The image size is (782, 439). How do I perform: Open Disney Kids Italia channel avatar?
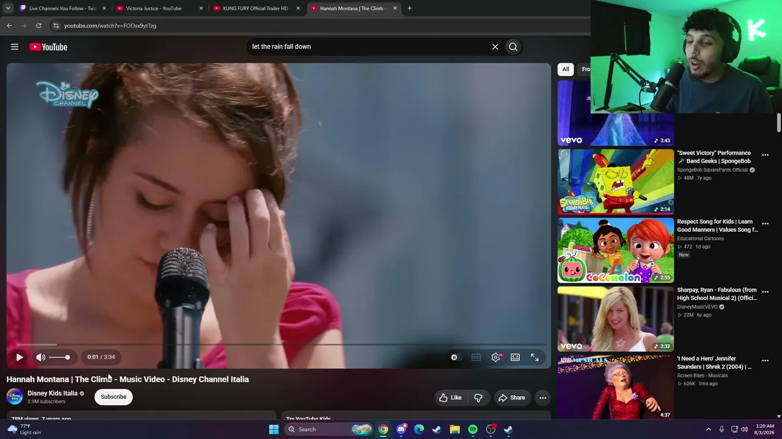point(15,397)
